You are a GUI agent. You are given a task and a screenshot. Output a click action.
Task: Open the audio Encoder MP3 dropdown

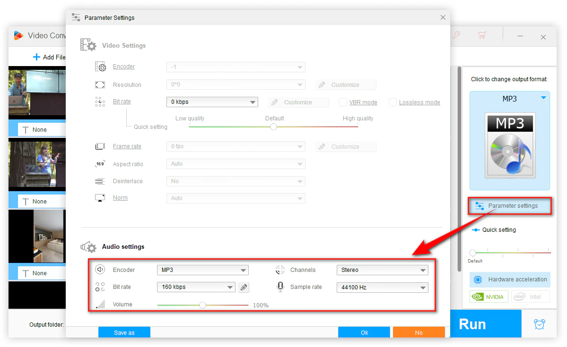coord(202,270)
